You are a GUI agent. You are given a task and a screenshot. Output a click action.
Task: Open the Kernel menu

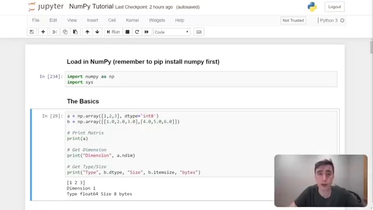click(132, 20)
